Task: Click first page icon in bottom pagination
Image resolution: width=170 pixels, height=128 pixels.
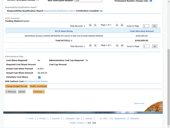Action: coord(90,46)
